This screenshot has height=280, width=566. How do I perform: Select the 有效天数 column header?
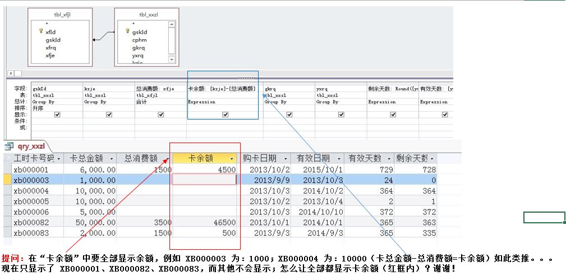coord(365,159)
